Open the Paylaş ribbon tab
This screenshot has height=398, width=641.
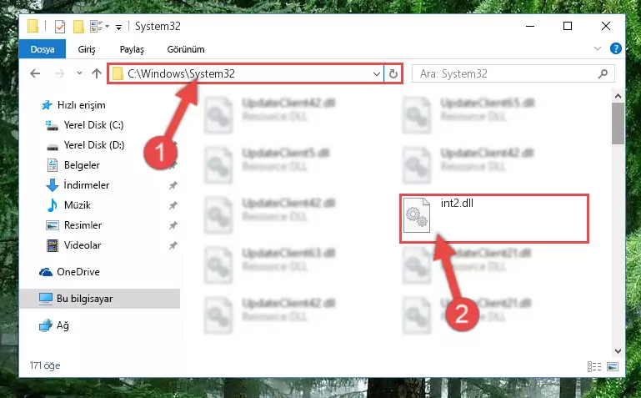point(132,49)
